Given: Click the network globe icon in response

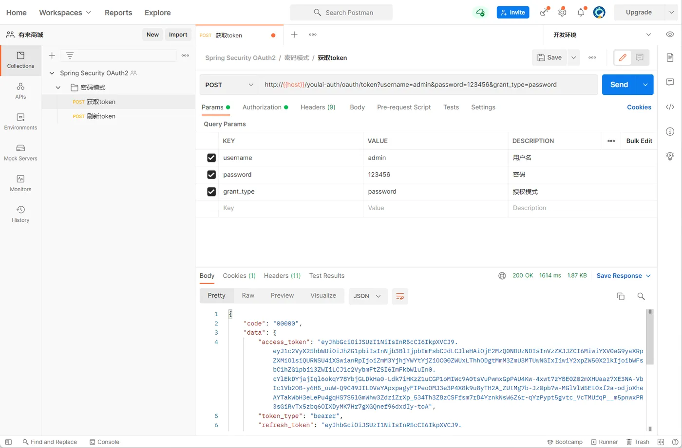Looking at the screenshot, I should point(502,276).
